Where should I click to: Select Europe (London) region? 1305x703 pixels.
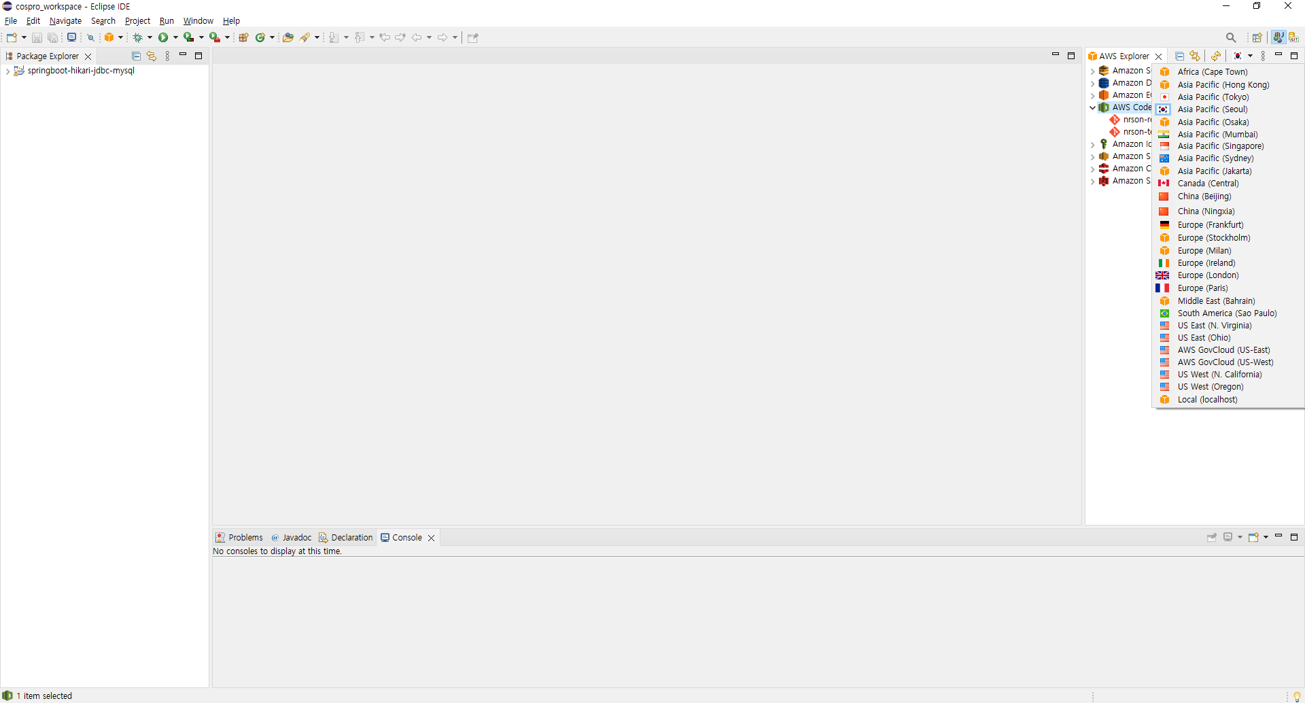click(x=1208, y=275)
